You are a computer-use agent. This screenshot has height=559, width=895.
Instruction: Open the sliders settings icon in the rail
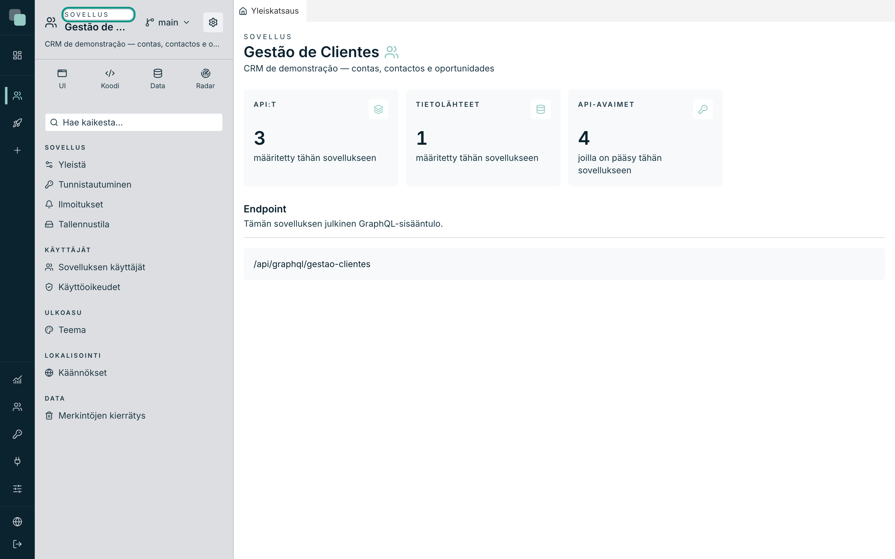(17, 489)
